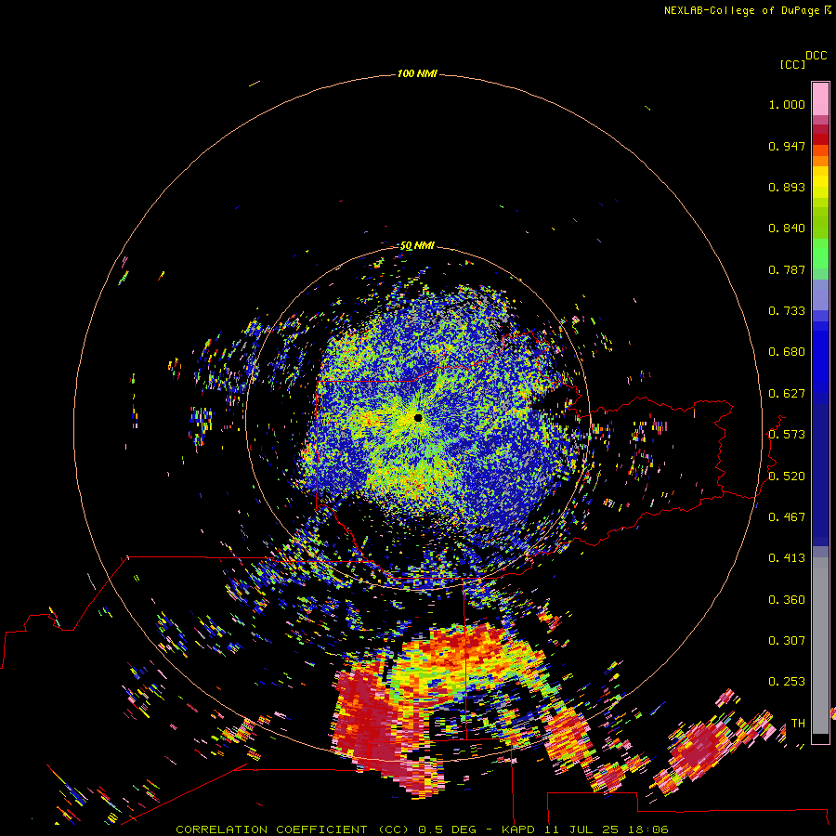
Task: Click the 0.787 scale value
Action: pyautogui.click(x=787, y=269)
